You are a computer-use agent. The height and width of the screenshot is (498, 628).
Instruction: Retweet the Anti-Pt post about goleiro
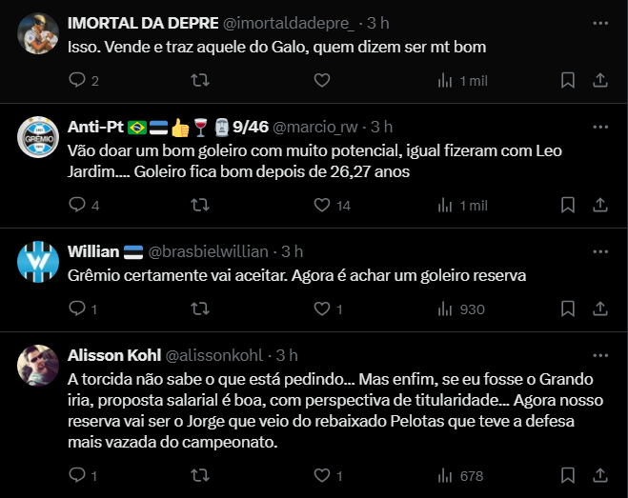tap(200, 205)
